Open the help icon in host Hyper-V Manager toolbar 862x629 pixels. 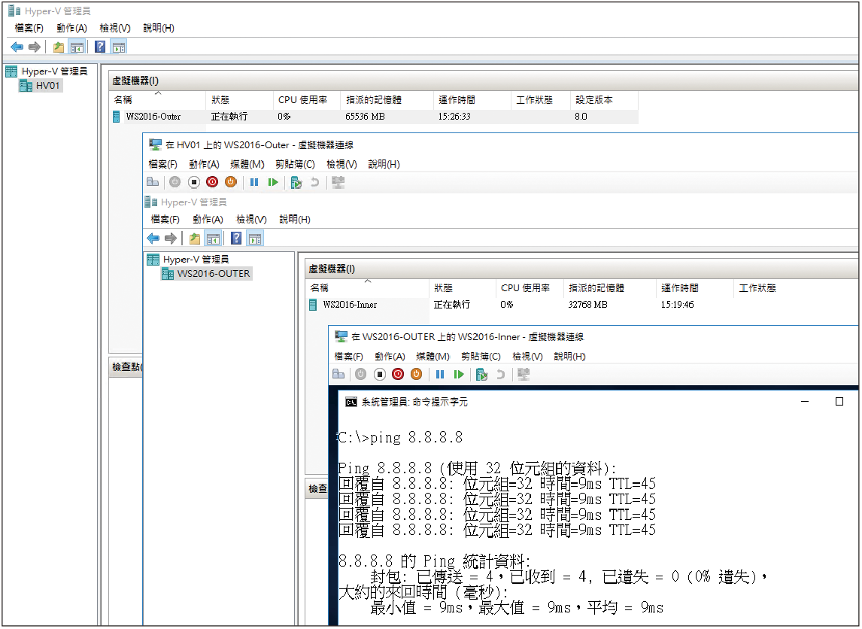click(x=100, y=47)
